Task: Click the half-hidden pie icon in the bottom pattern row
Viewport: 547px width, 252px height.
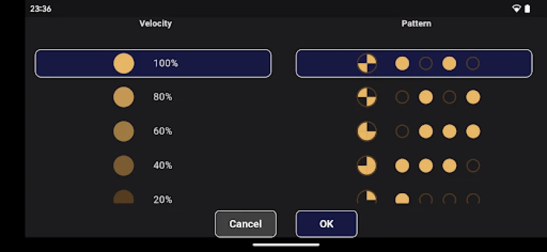Action: [367, 197]
